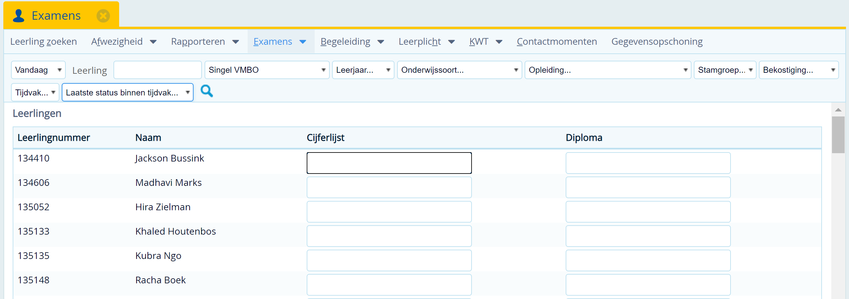
Task: Click the name Racha Boek
Action: (x=161, y=280)
